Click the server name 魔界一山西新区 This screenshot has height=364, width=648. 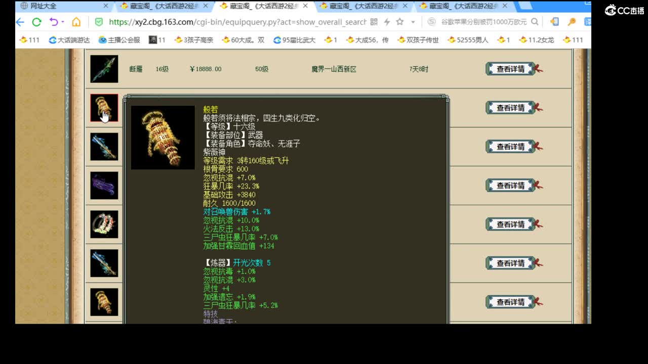click(x=334, y=69)
